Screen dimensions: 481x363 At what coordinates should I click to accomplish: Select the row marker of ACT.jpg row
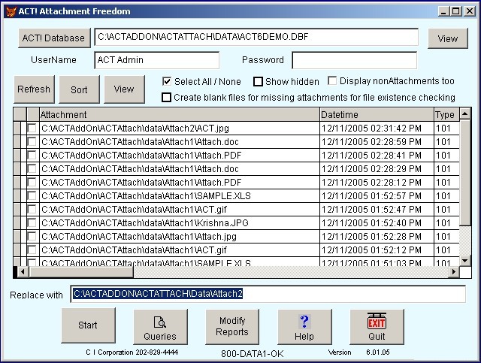(17, 128)
